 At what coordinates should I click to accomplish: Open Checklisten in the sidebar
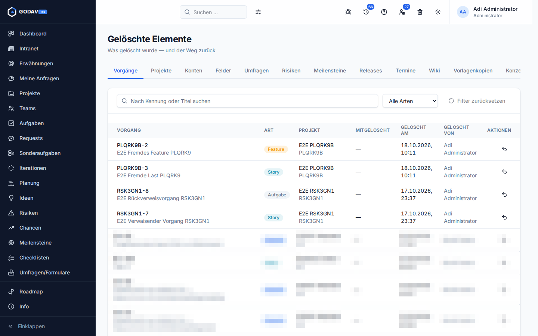tap(48, 258)
